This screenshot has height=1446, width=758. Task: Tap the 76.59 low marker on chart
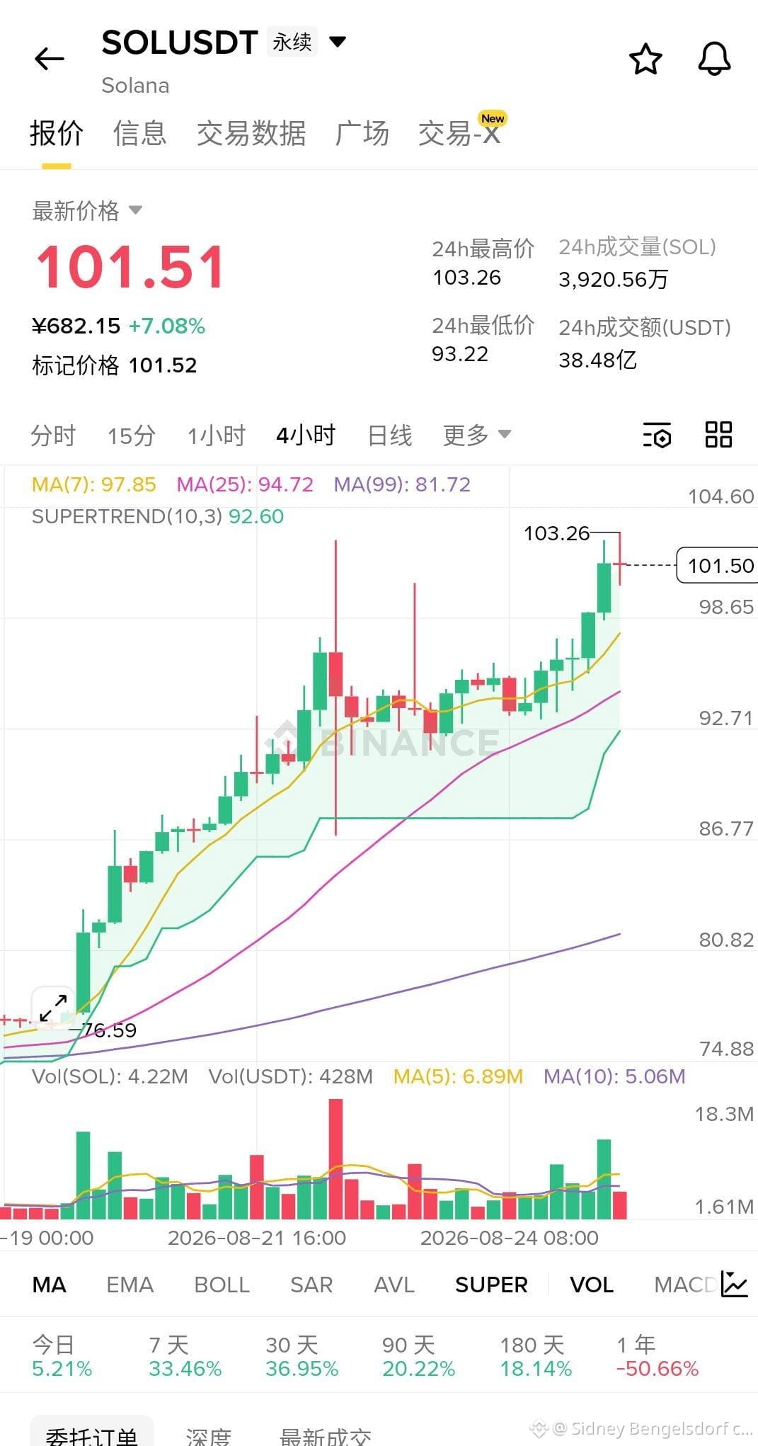click(x=110, y=1030)
